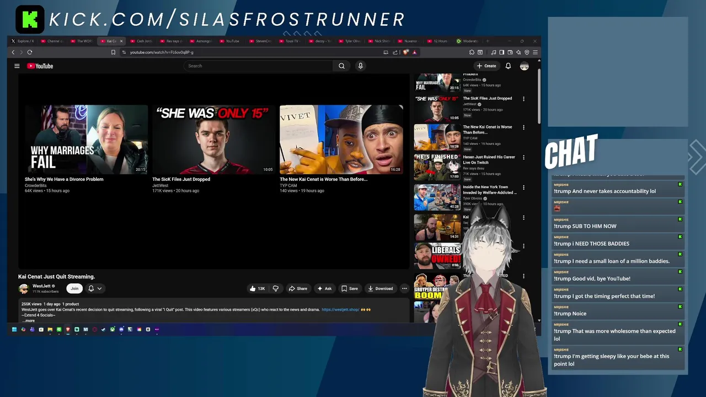Click the search magnifier button
The width and height of the screenshot is (706, 397).
tap(341, 66)
